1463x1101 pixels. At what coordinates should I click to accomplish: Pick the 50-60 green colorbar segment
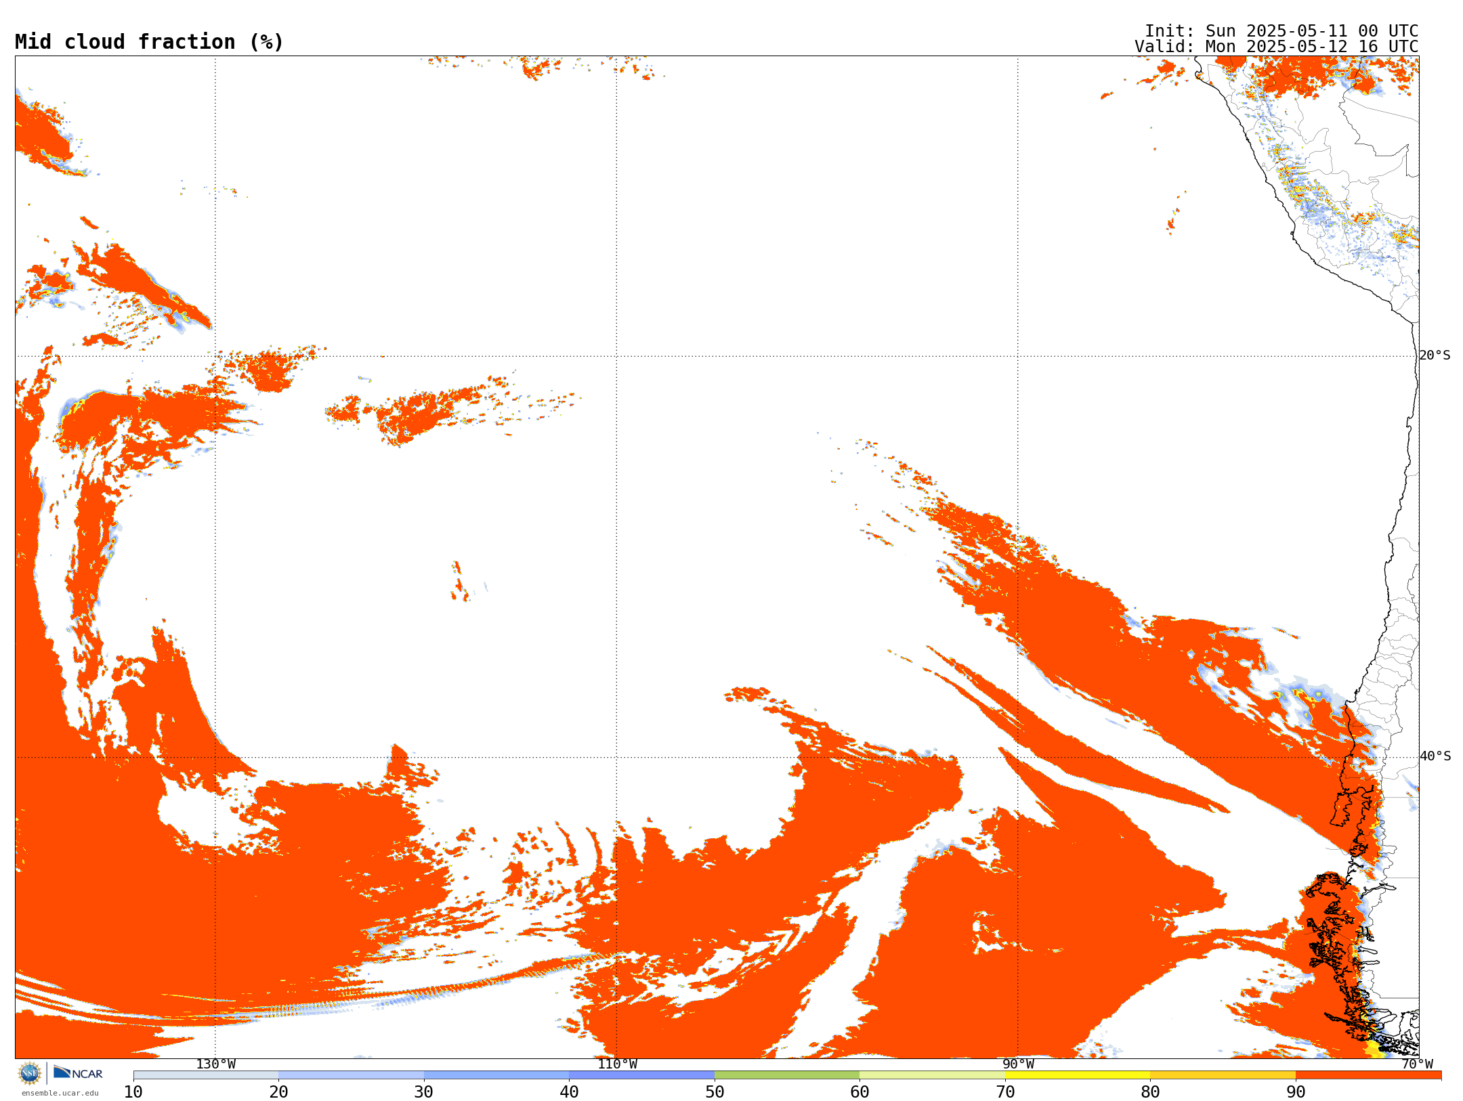(787, 1075)
